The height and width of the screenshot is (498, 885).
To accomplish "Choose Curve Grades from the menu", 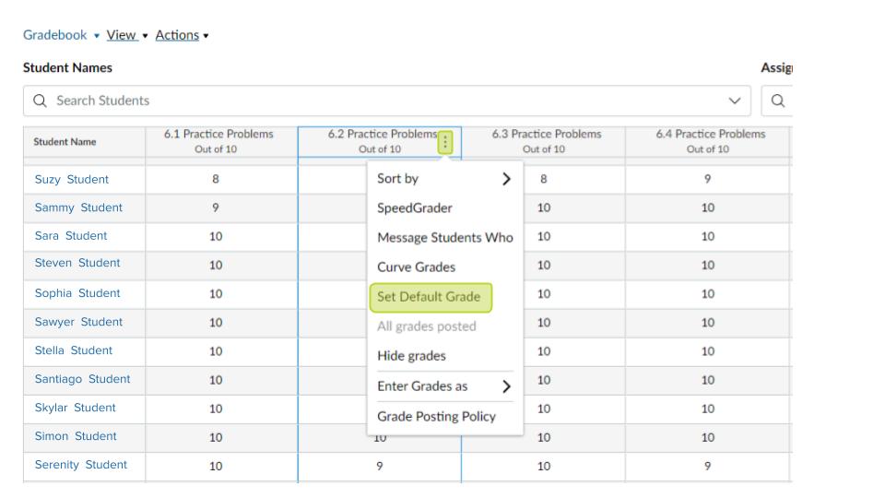I will (416, 267).
